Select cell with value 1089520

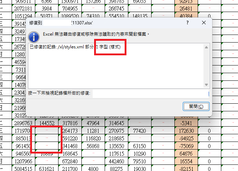(70, 16)
